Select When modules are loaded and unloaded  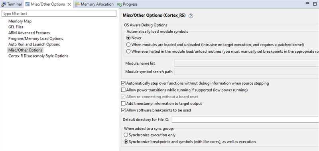coord(128,45)
